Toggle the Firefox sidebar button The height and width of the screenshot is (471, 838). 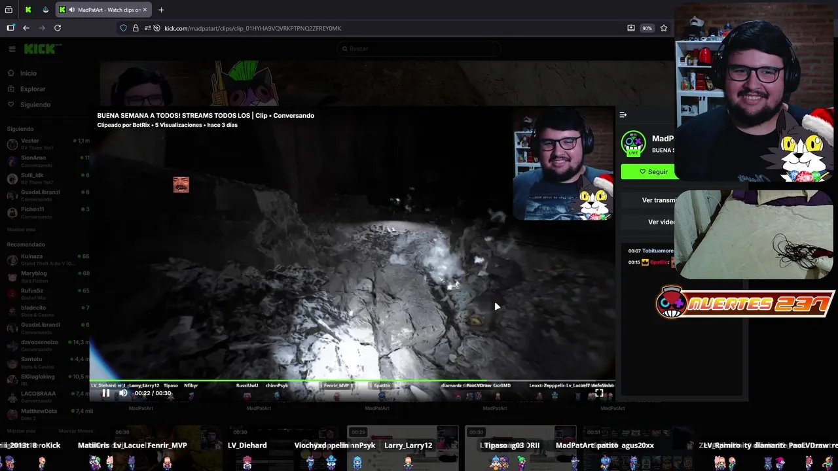coord(10,28)
